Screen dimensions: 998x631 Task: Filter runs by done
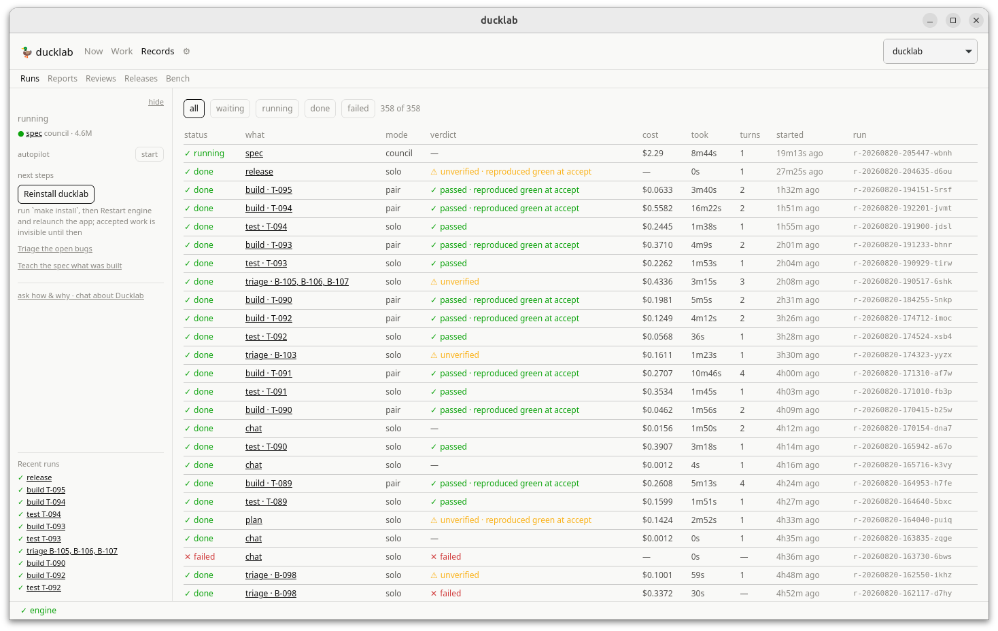320,109
